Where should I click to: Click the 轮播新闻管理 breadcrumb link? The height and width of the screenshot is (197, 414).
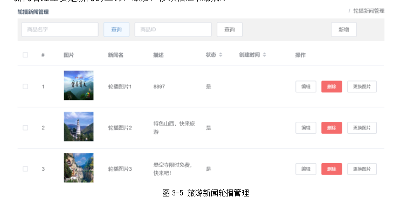click(x=369, y=11)
